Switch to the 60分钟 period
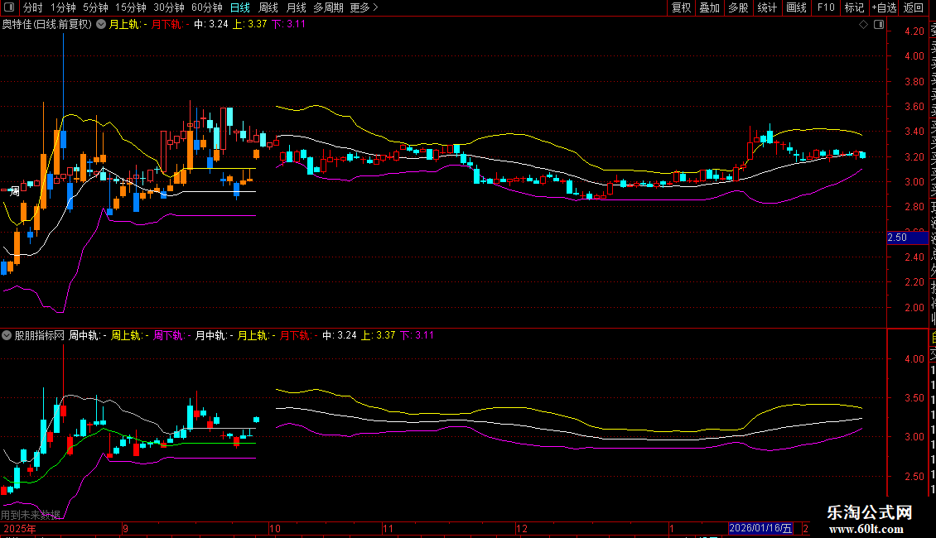 pos(207,7)
